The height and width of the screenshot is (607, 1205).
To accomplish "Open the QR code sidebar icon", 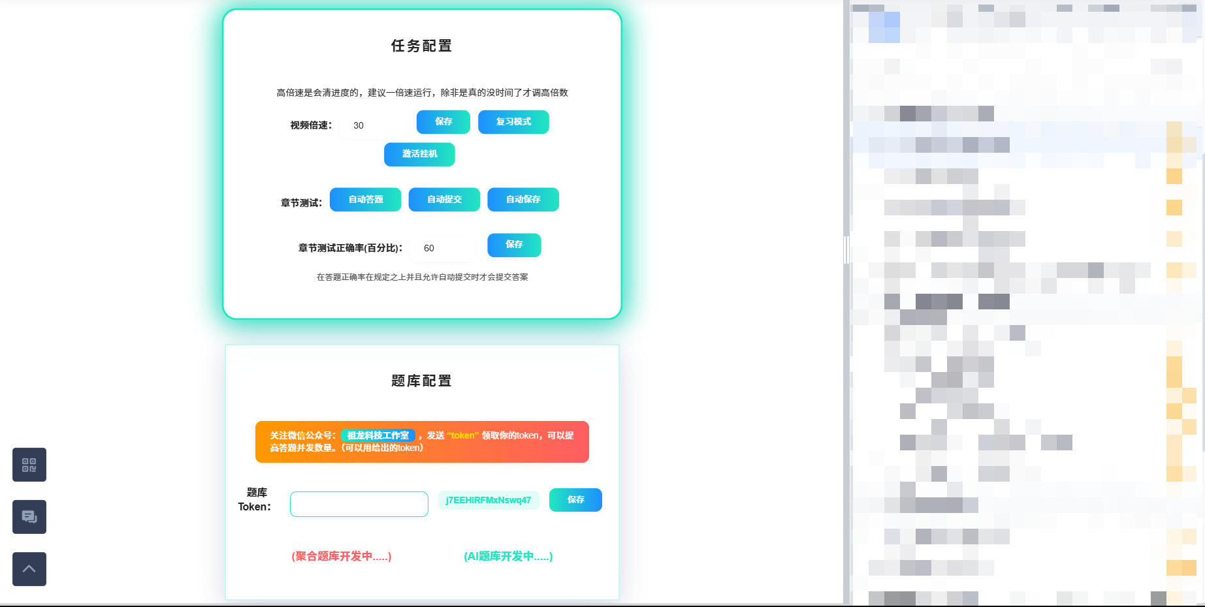I will (x=29, y=465).
